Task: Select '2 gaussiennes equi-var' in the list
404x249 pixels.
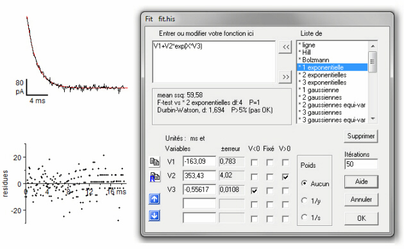Action: (x=332, y=105)
